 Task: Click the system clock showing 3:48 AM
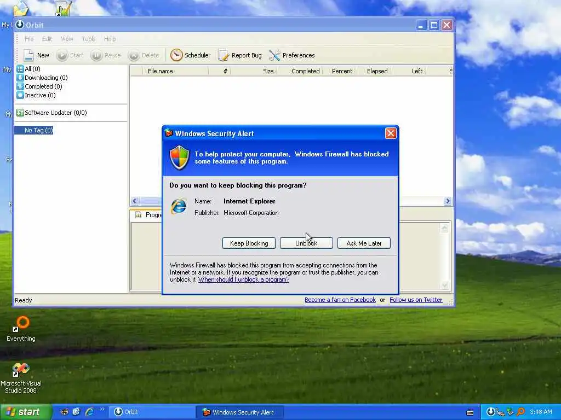[541, 412]
